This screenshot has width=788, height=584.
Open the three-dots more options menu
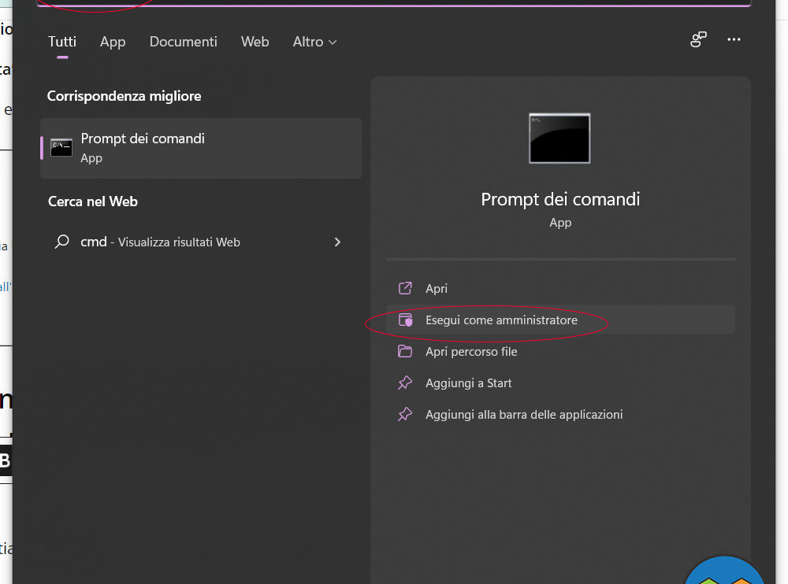click(734, 40)
